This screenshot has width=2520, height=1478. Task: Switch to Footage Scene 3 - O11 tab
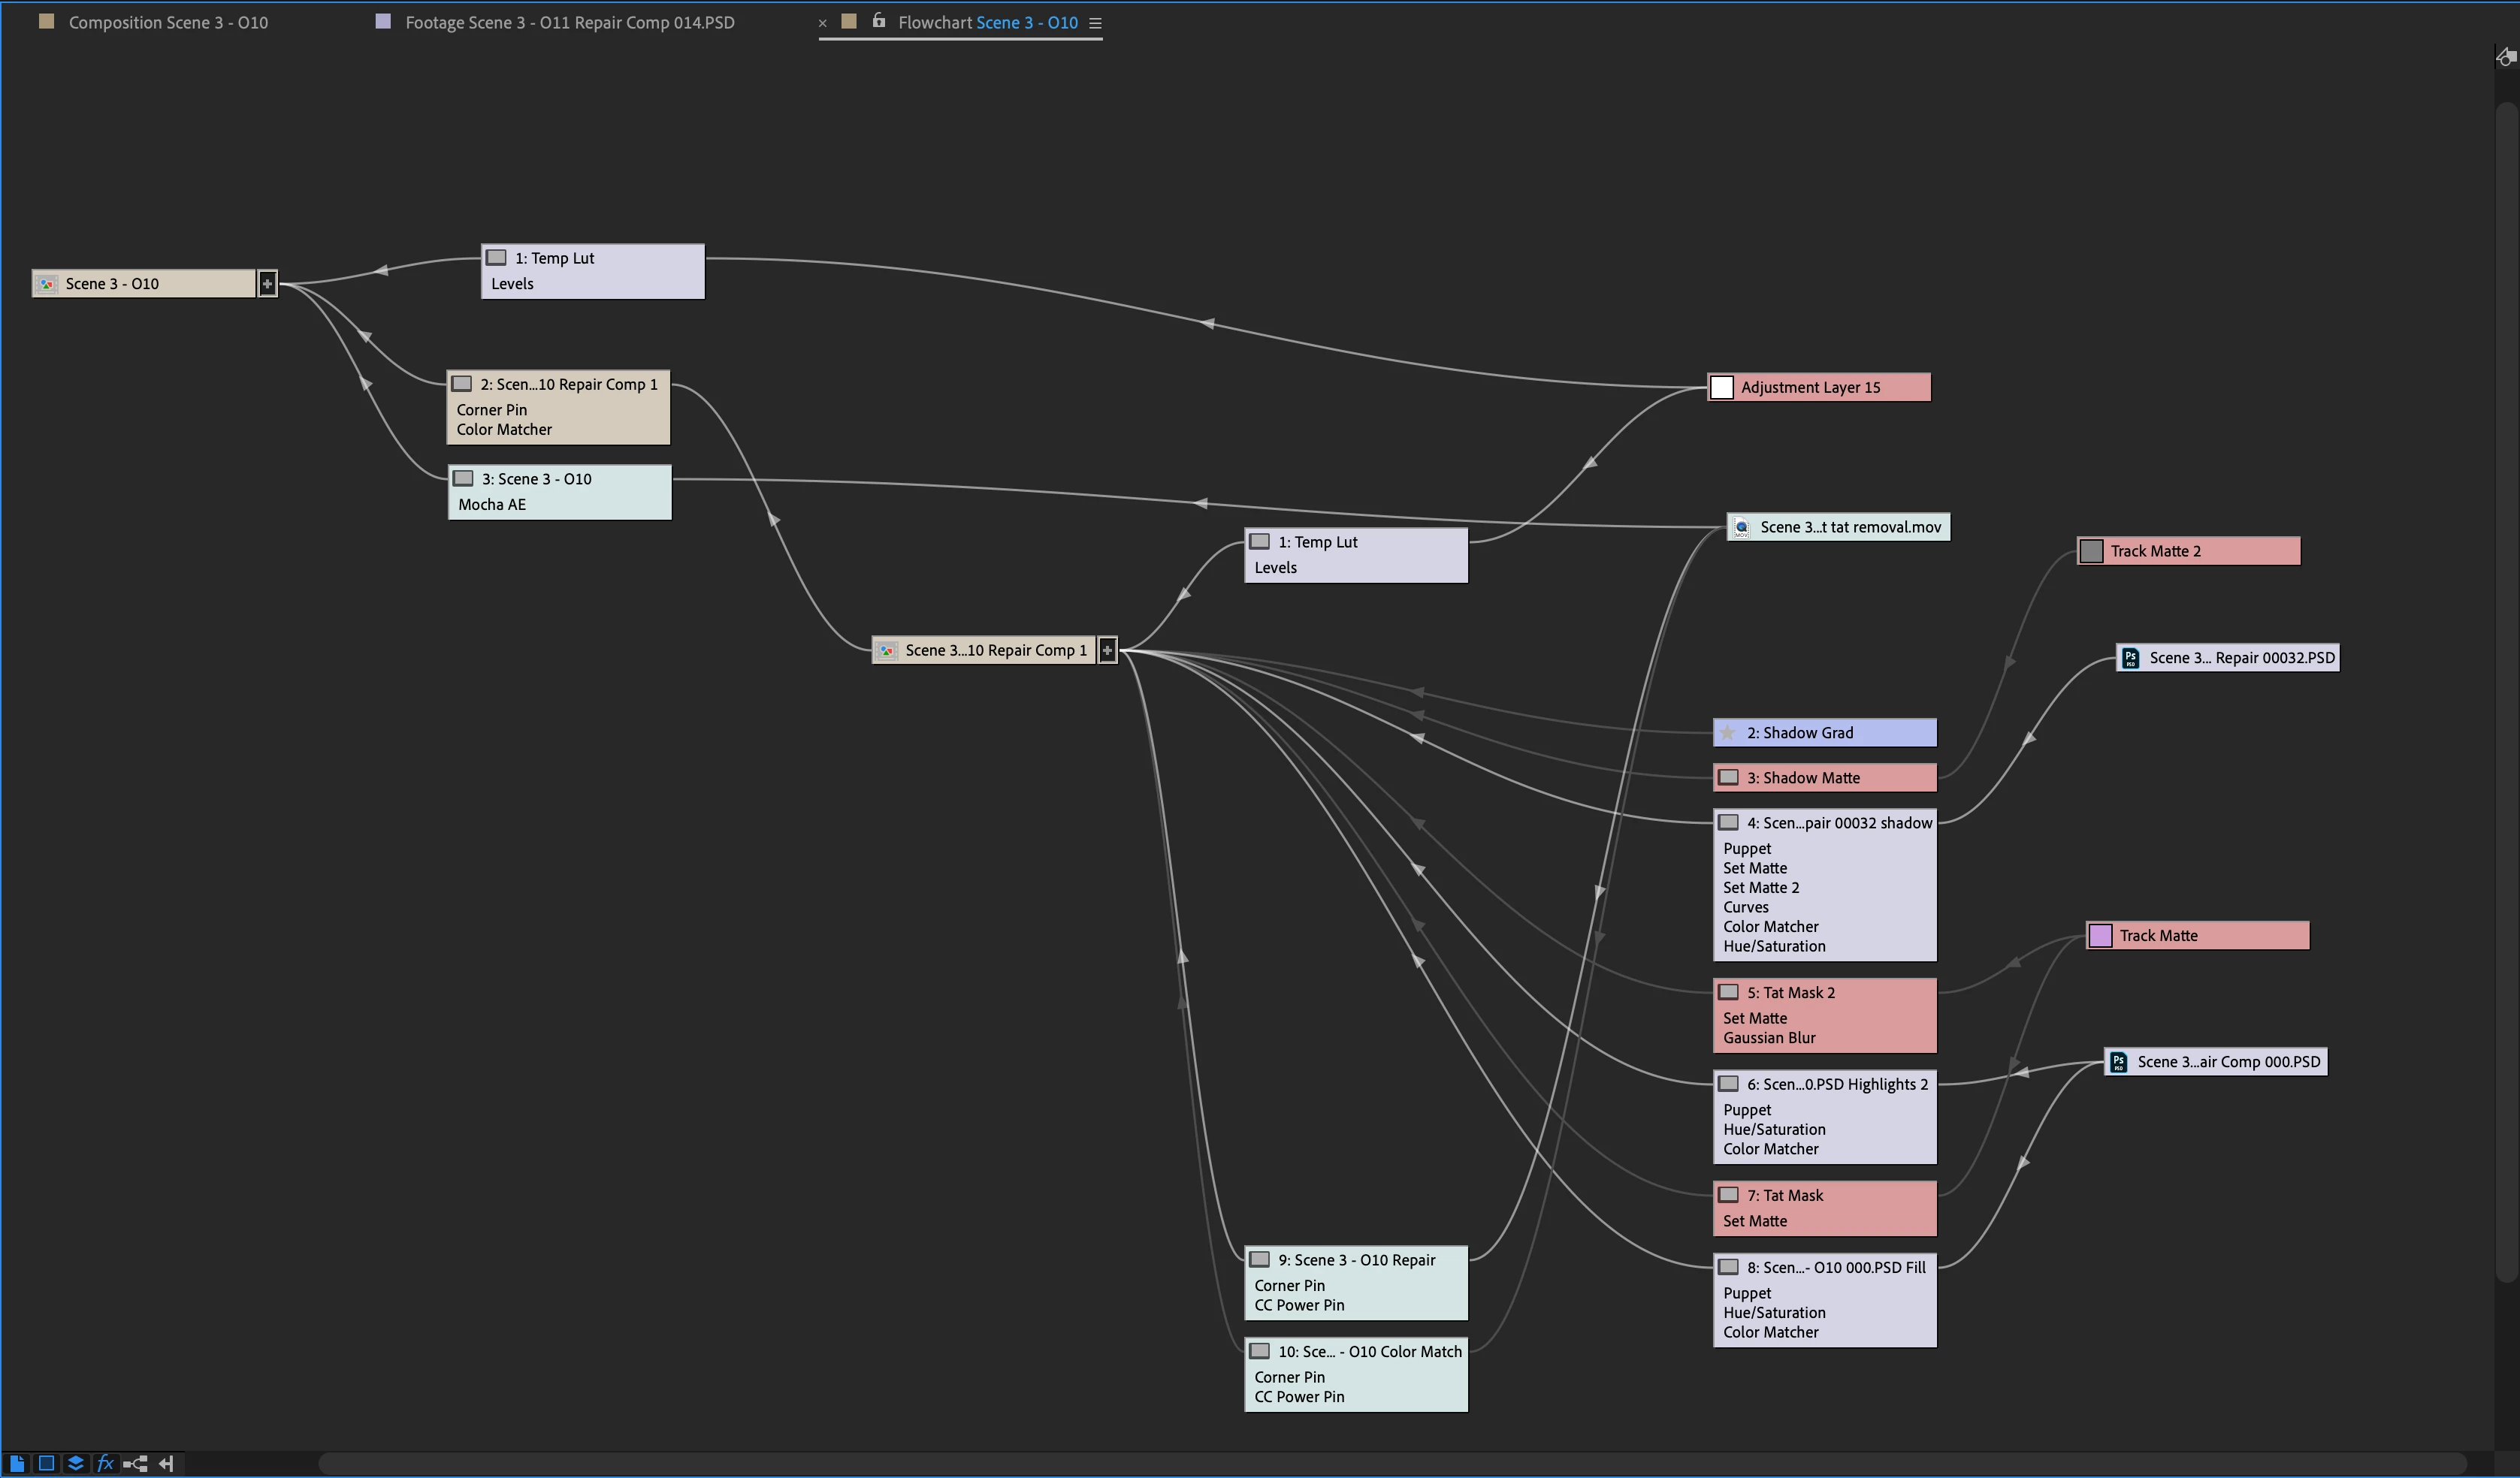568,22
